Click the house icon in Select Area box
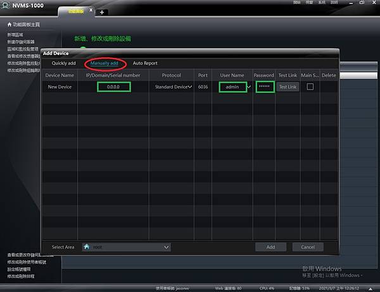 click(87, 246)
